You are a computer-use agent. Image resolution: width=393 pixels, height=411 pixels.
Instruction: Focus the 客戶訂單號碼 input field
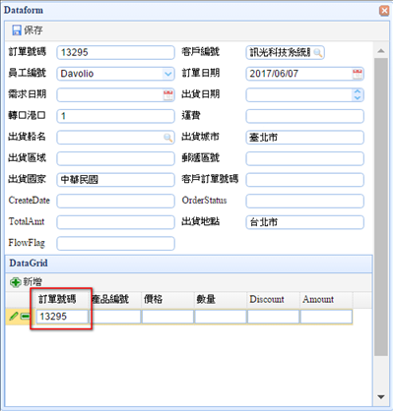305,180
